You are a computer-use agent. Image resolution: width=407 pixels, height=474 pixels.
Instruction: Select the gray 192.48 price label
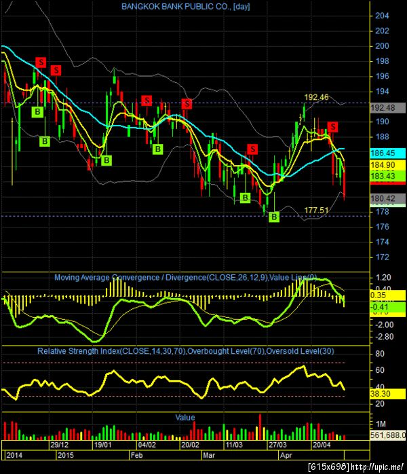[388, 107]
